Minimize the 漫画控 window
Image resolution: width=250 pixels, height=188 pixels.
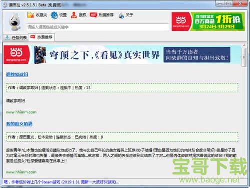[x=220, y=4]
